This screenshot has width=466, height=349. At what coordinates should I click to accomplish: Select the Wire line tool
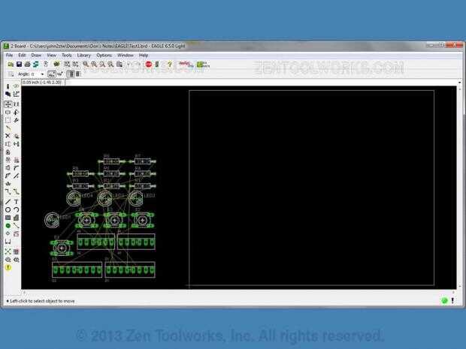pos(8,202)
